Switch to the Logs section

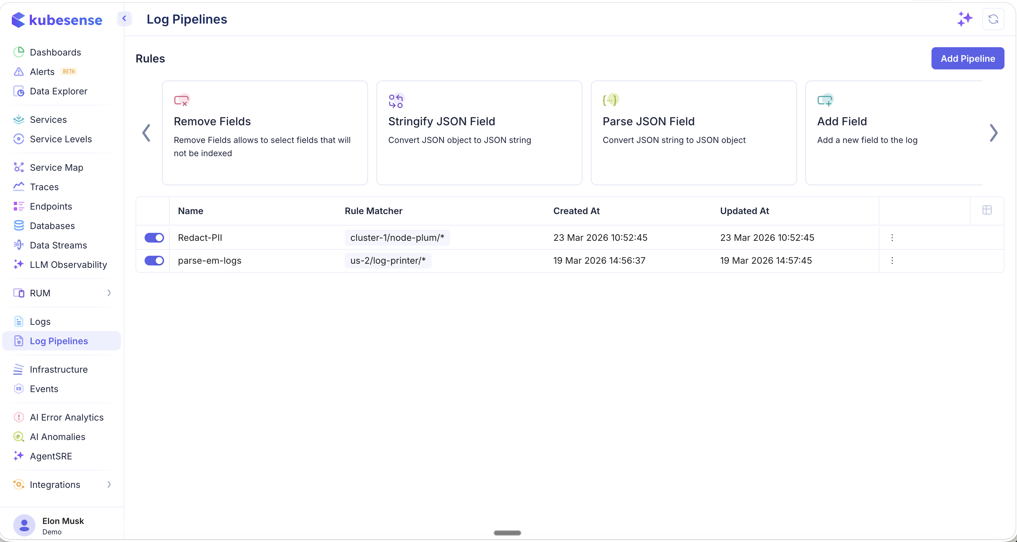[40, 321]
